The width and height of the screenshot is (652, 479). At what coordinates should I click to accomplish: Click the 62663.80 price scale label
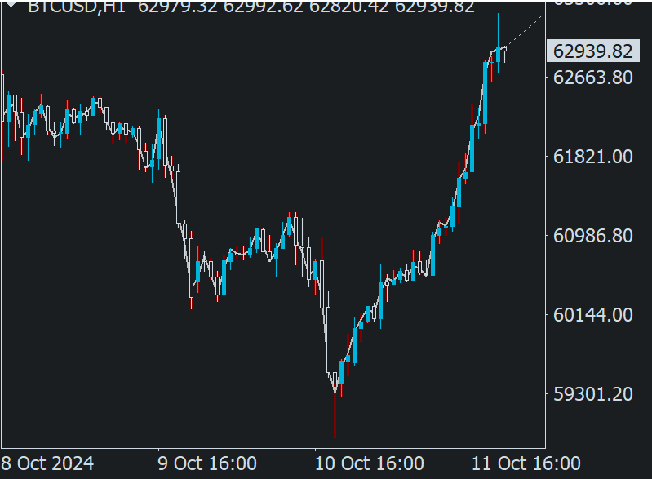[593, 78]
